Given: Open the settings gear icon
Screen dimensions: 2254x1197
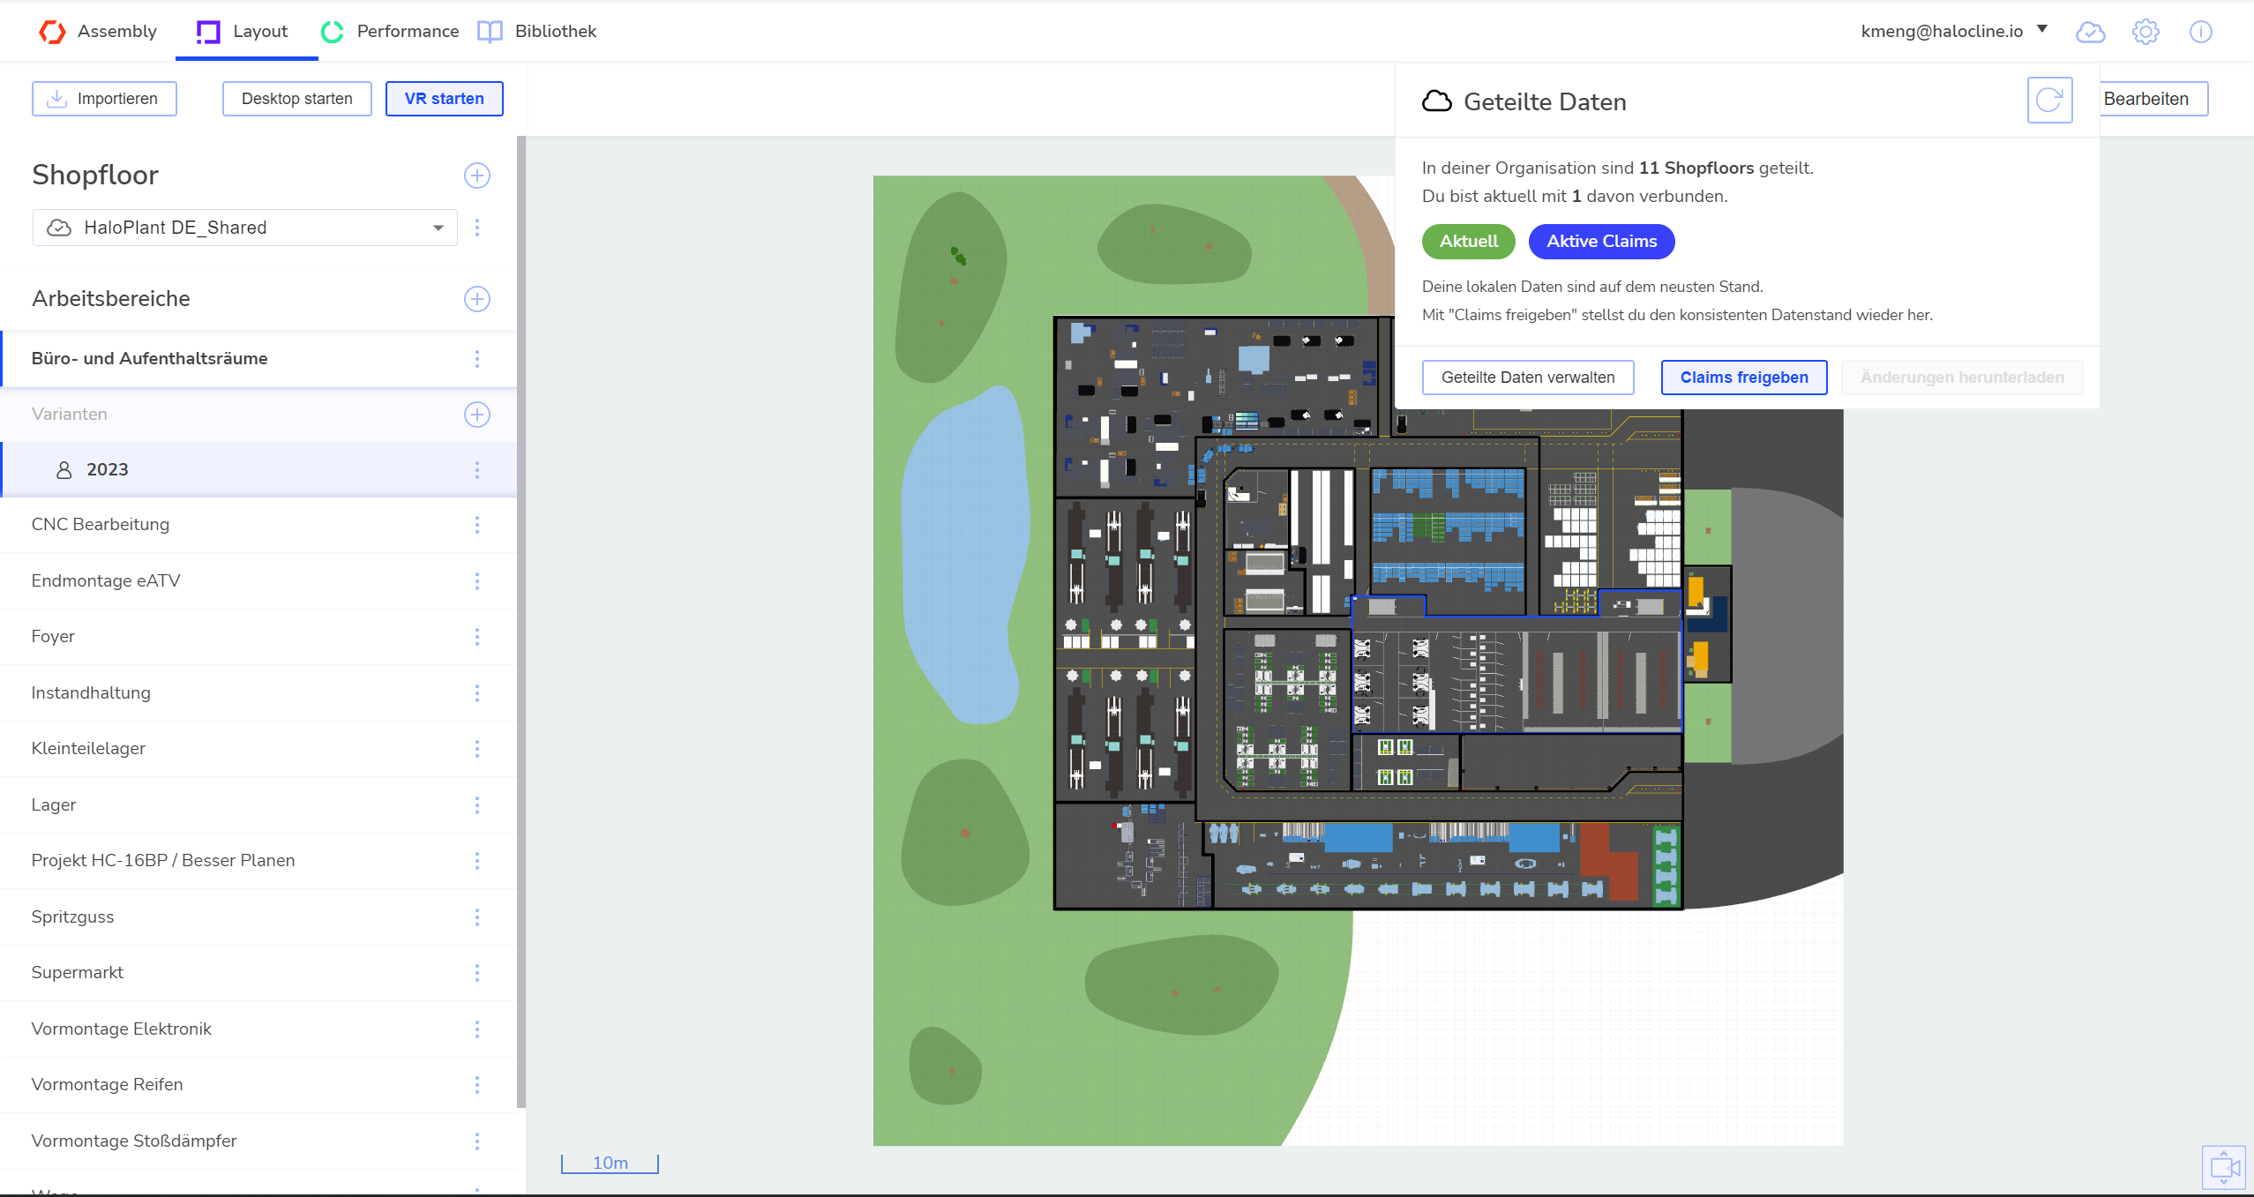Looking at the screenshot, I should 2145,32.
